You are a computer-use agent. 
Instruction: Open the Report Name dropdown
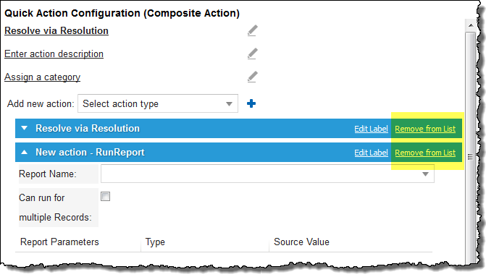point(267,174)
